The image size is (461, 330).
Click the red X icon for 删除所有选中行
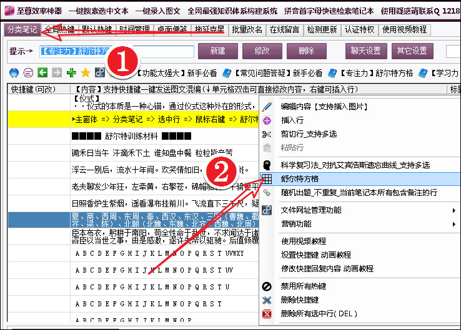tap(267, 313)
